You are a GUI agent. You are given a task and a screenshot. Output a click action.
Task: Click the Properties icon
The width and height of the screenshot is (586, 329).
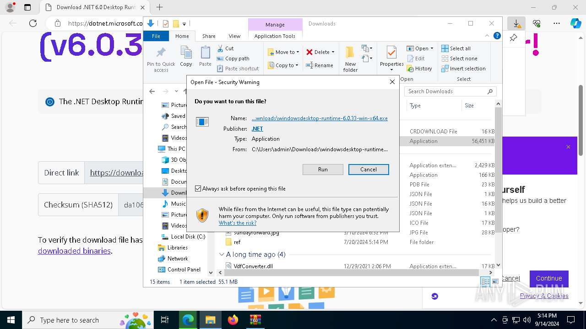[391, 53]
